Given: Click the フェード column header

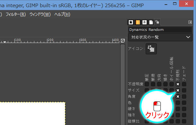Looking at the screenshot, I should (184, 74).
